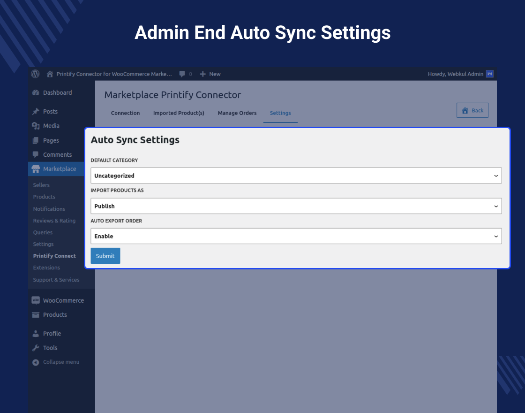The height and width of the screenshot is (413, 525).
Task: Open Extensions submenu item
Action: click(46, 268)
